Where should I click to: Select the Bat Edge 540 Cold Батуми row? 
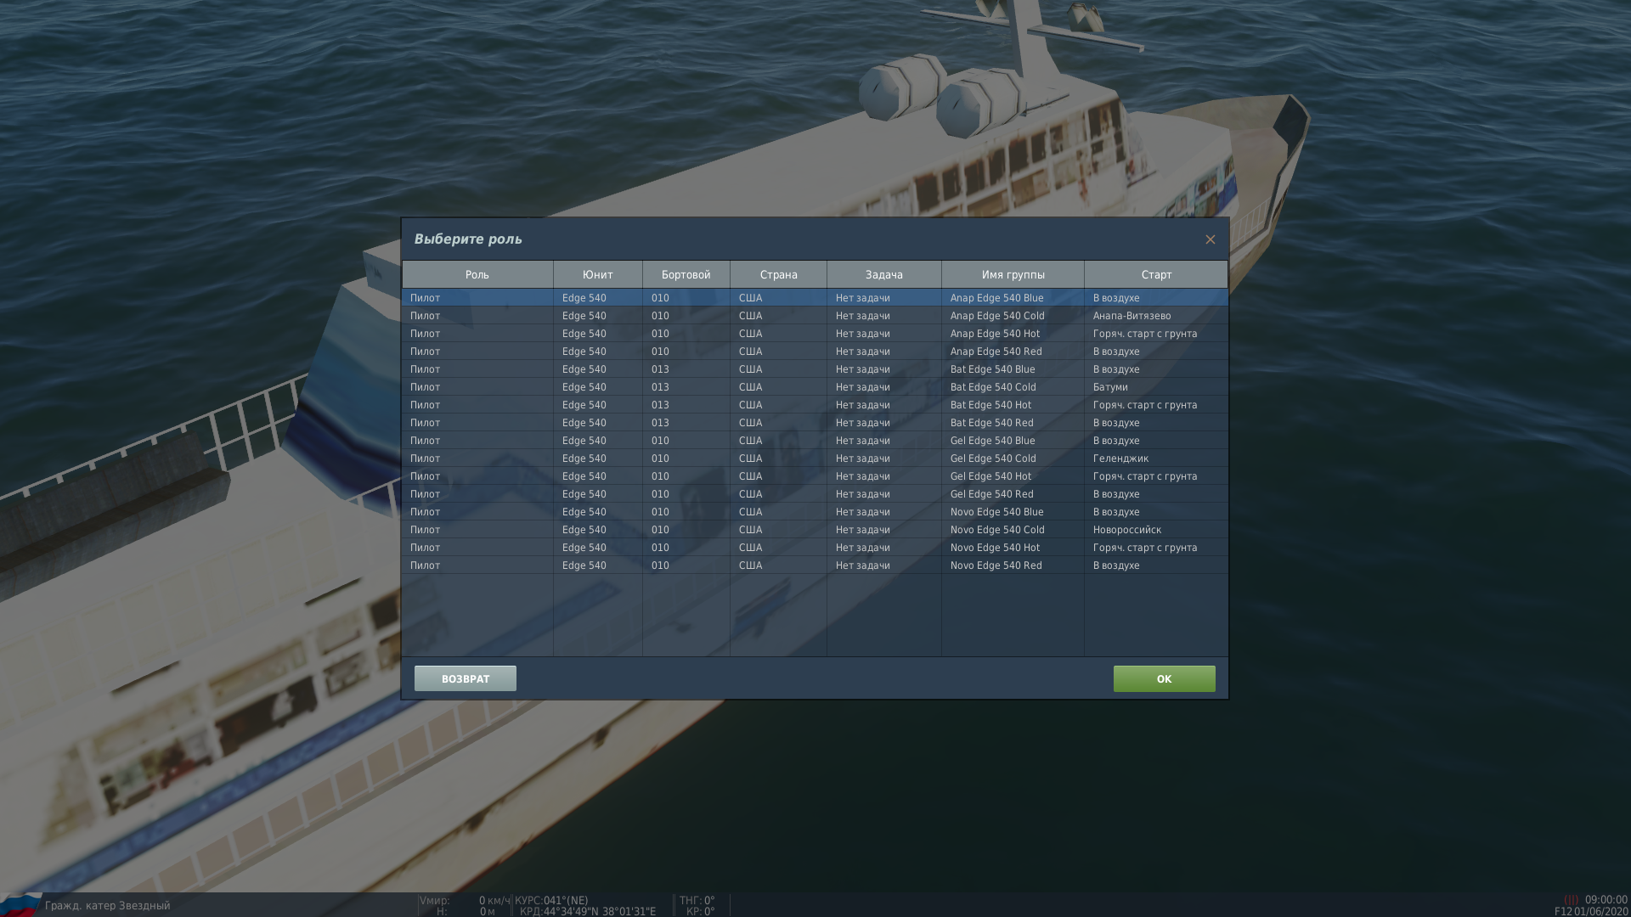[x=815, y=387]
